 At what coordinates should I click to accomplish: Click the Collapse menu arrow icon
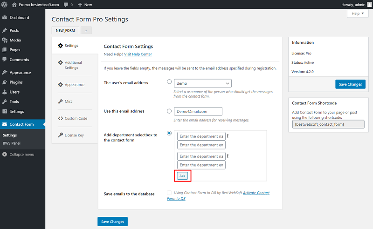5,155
